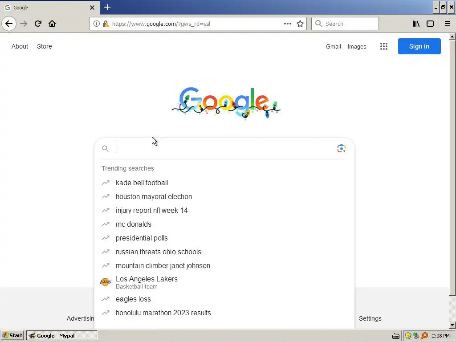Select suggestion kade bell football
The height and width of the screenshot is (342, 456).
pyautogui.click(x=224, y=183)
